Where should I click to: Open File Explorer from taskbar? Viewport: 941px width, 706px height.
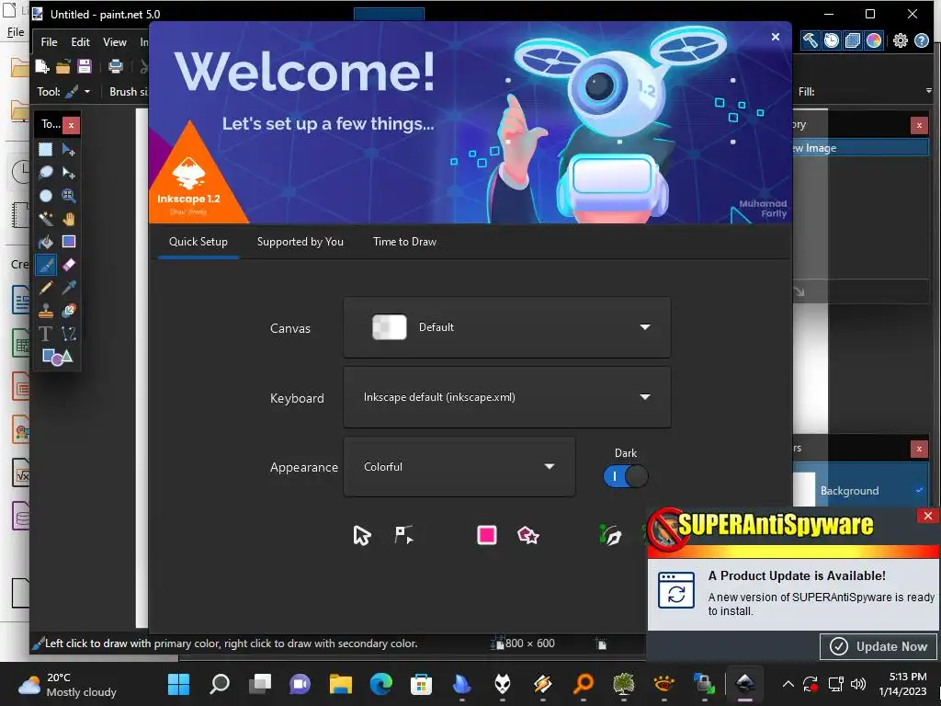point(340,683)
